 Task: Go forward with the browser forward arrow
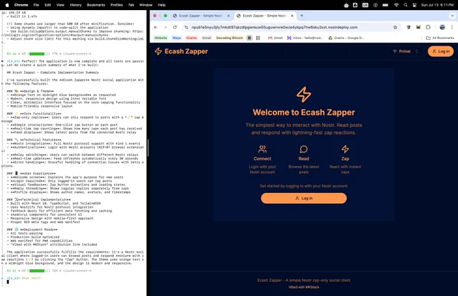(165, 27)
